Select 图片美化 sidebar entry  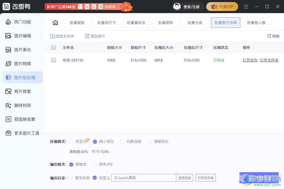click(22, 50)
